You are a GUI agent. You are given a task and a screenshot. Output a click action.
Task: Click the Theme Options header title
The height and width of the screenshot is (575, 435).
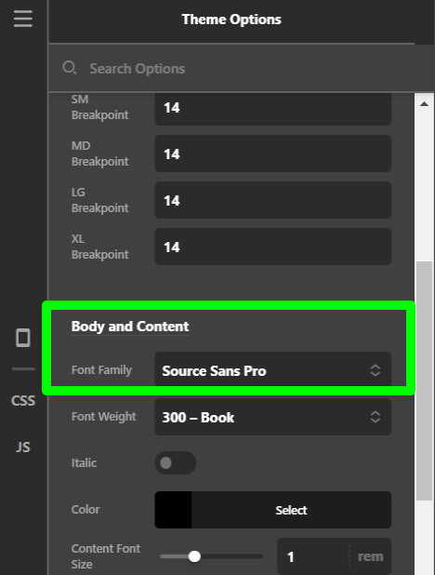click(x=231, y=20)
